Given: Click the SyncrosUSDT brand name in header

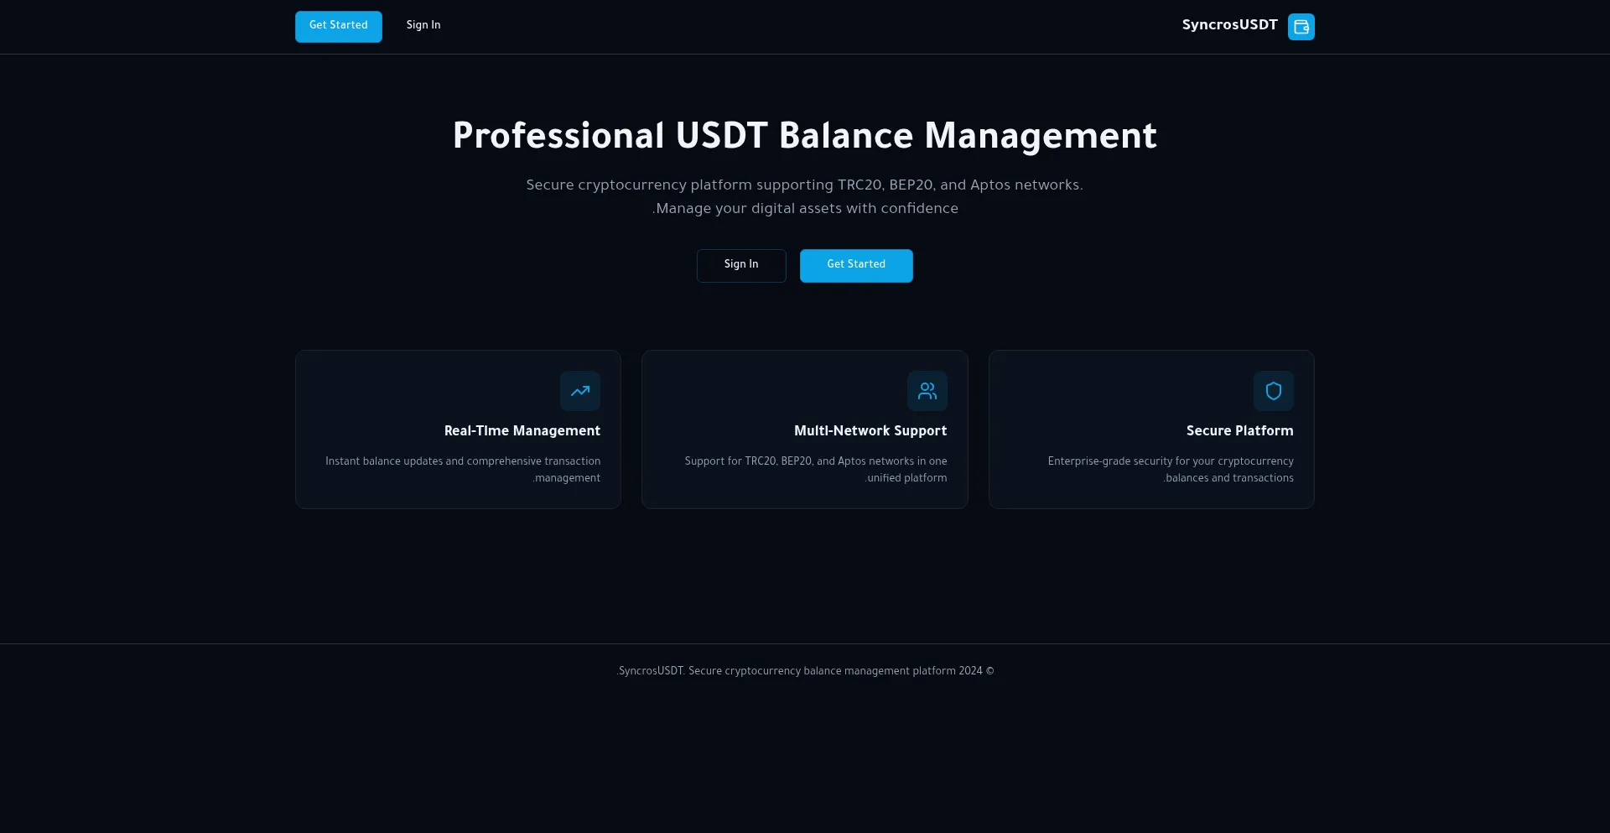Looking at the screenshot, I should [1229, 25].
